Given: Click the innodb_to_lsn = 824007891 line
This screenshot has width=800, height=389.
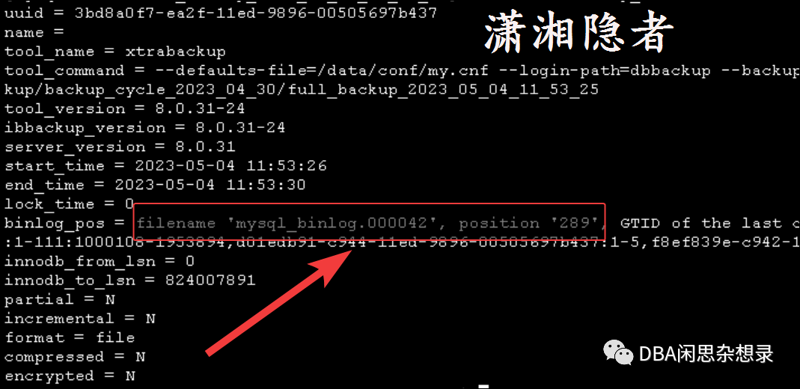Looking at the screenshot, I should pyautogui.click(x=129, y=280).
